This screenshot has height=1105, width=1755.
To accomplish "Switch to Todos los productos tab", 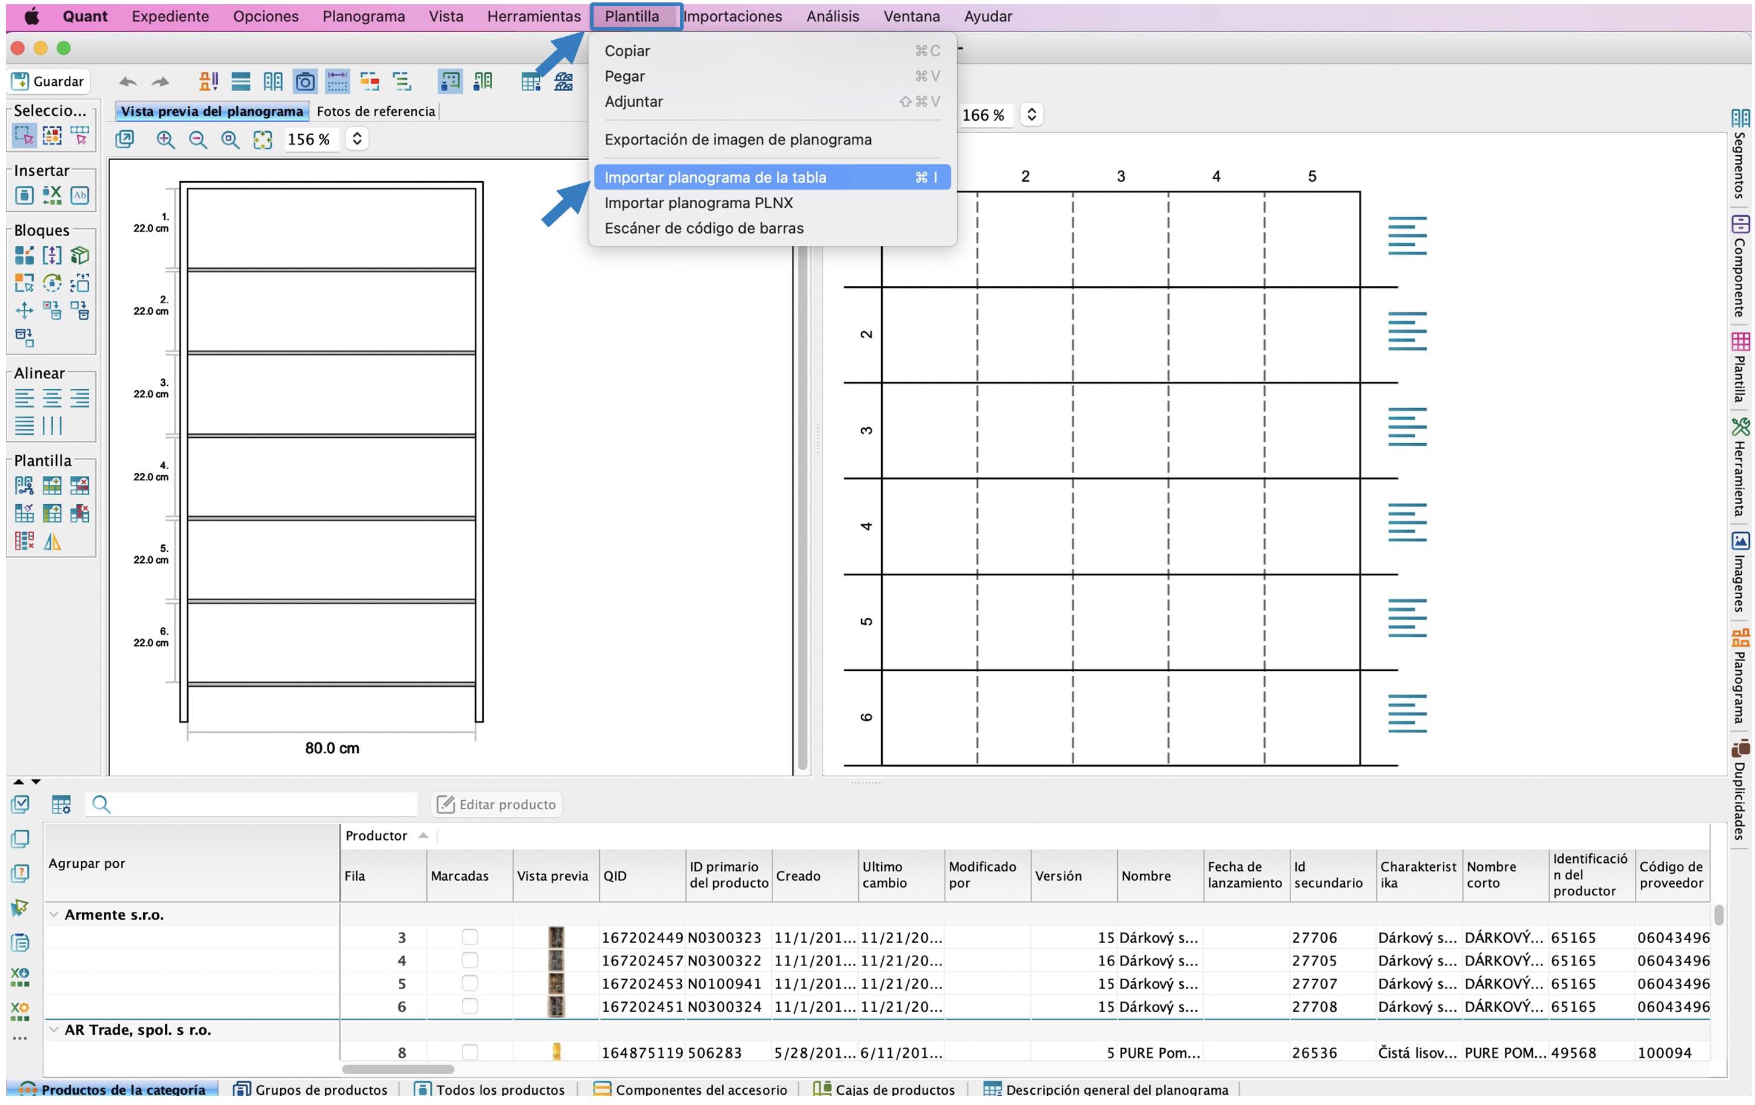I will coord(490,1089).
